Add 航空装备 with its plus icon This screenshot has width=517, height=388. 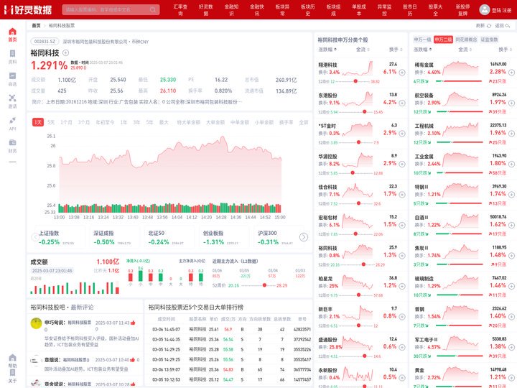pos(511,103)
